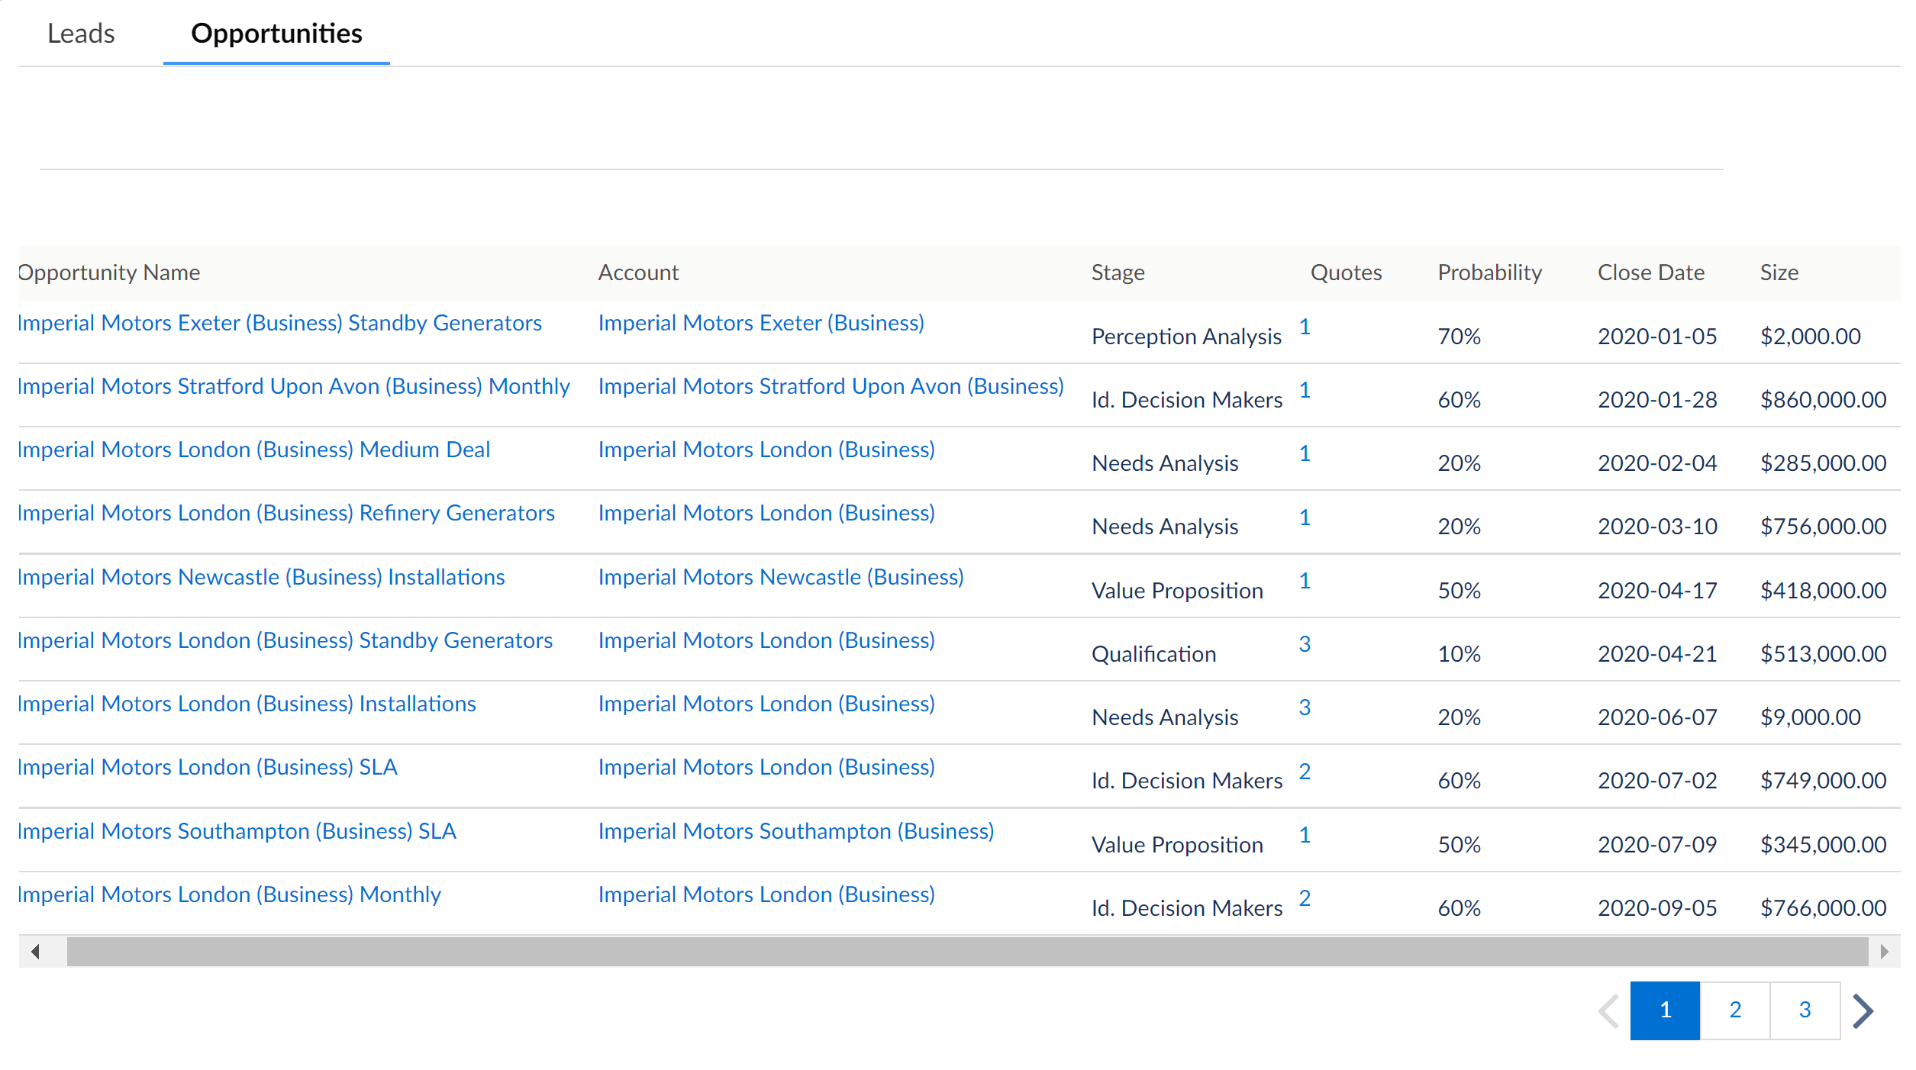Click the horizontal scrollbar thumb
1916x1070 pixels.
click(x=967, y=952)
